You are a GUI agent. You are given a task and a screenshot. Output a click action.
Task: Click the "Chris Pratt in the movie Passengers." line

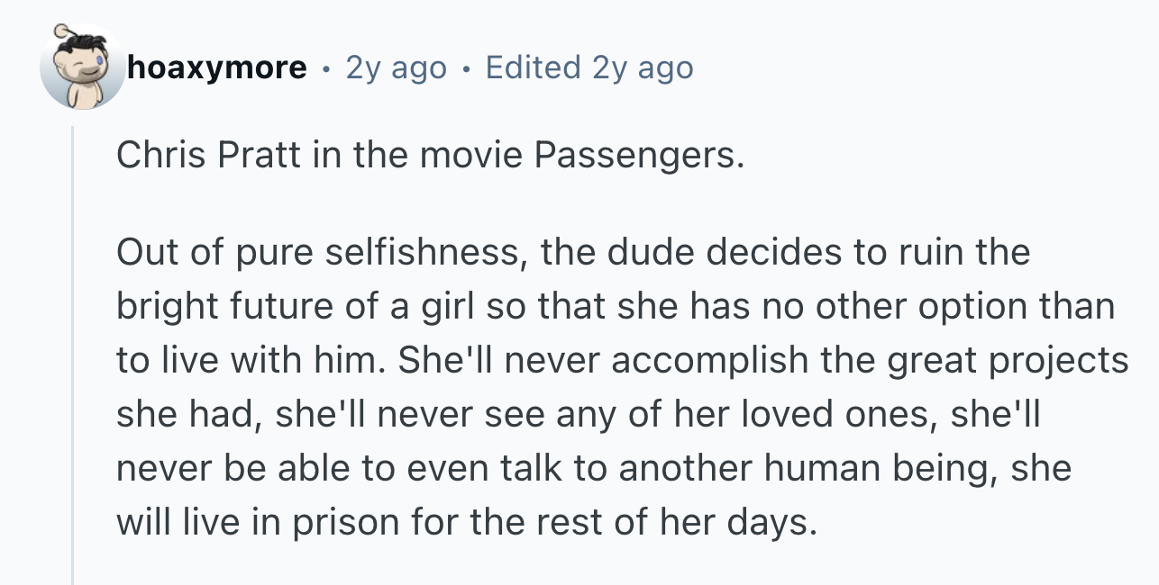point(431,157)
